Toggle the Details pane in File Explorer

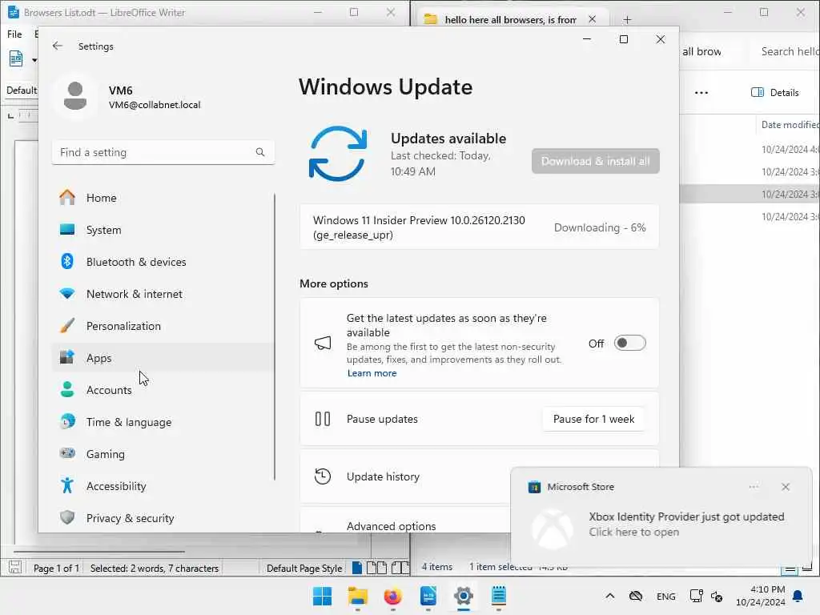coord(775,93)
